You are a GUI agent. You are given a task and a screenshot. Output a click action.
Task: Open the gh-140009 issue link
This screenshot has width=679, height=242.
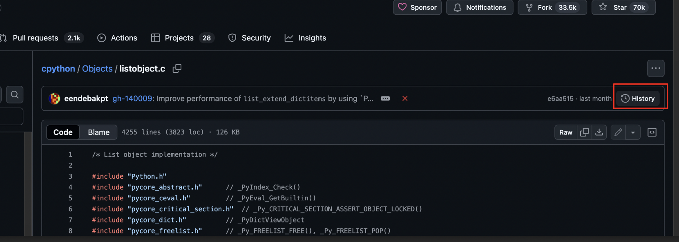click(x=132, y=99)
